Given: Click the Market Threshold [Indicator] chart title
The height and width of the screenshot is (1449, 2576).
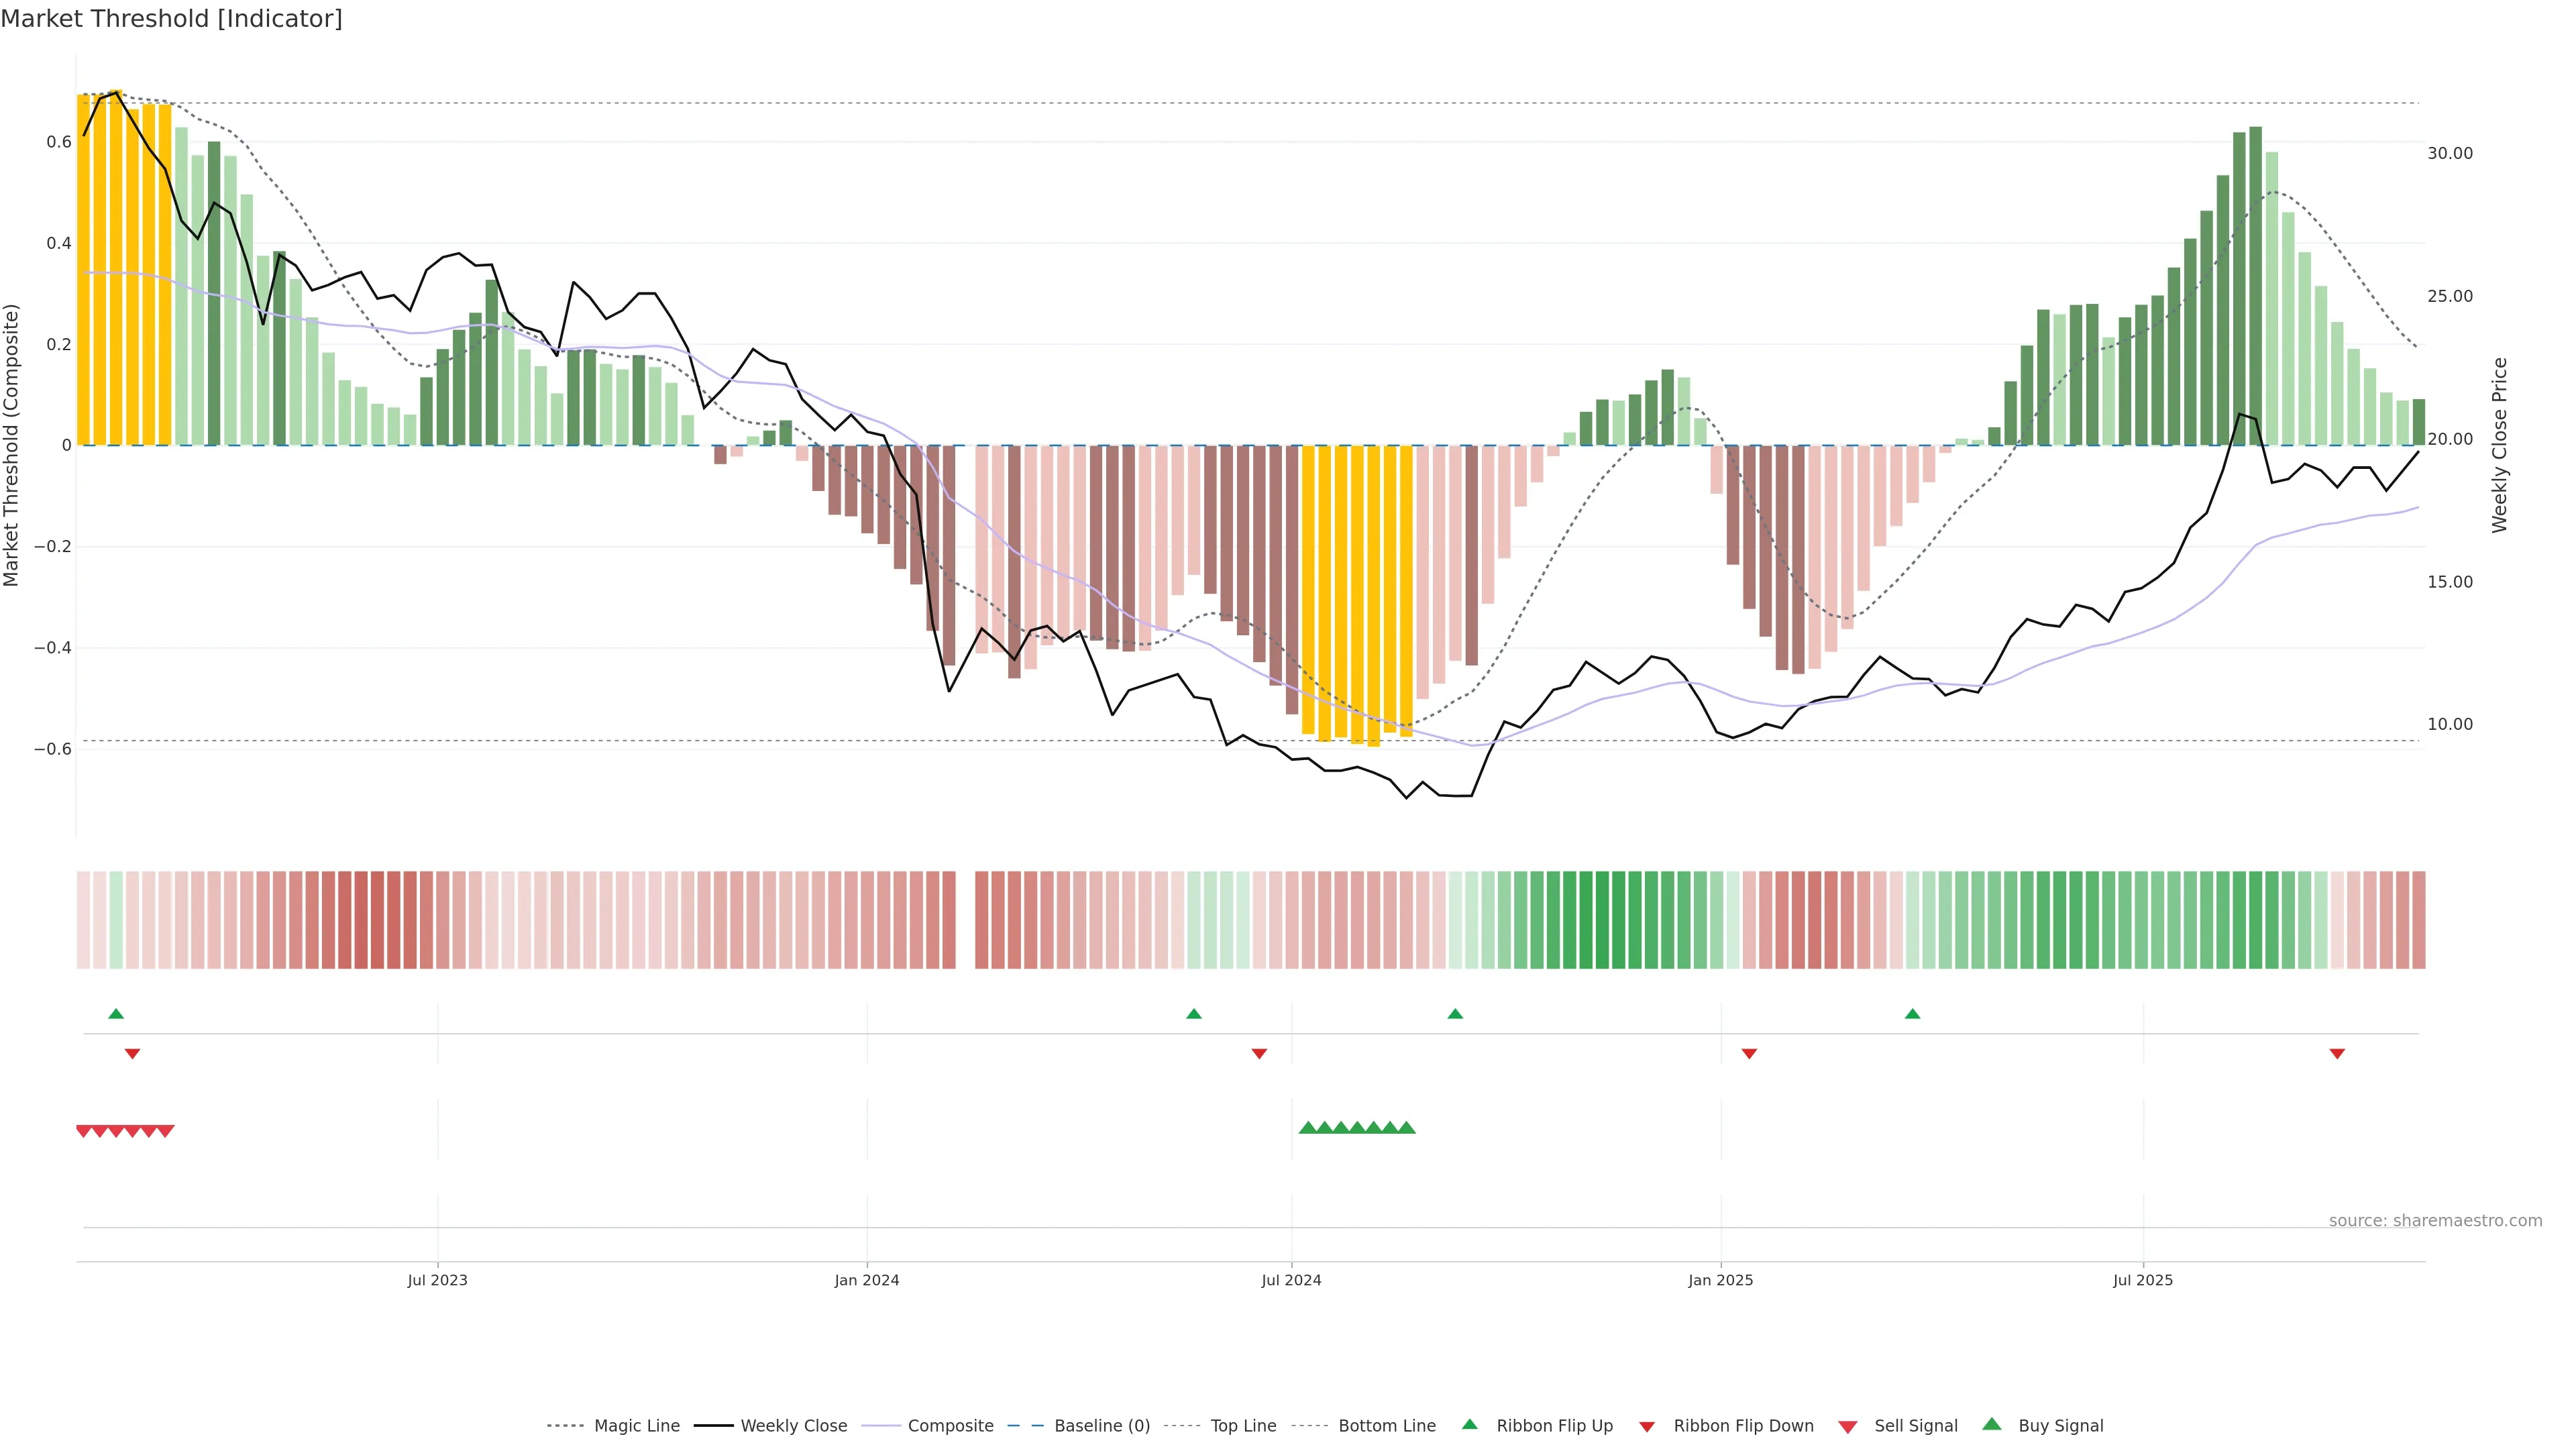Looking at the screenshot, I should pos(171,19).
